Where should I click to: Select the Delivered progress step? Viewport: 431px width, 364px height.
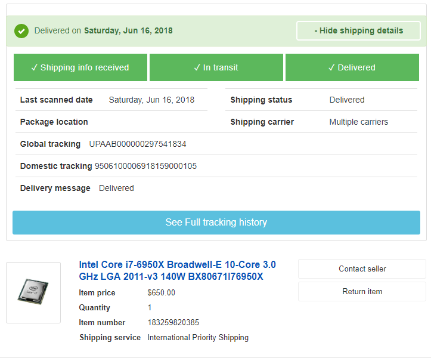click(352, 67)
